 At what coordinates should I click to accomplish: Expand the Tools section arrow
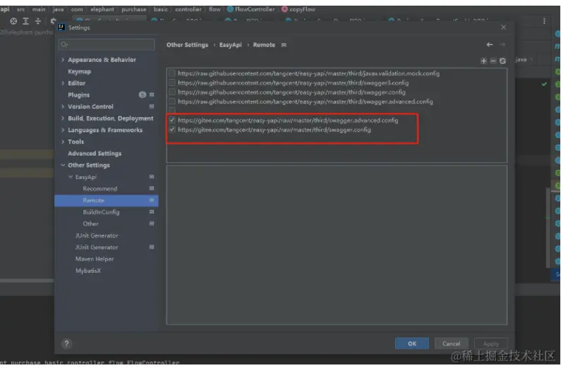pyautogui.click(x=63, y=142)
